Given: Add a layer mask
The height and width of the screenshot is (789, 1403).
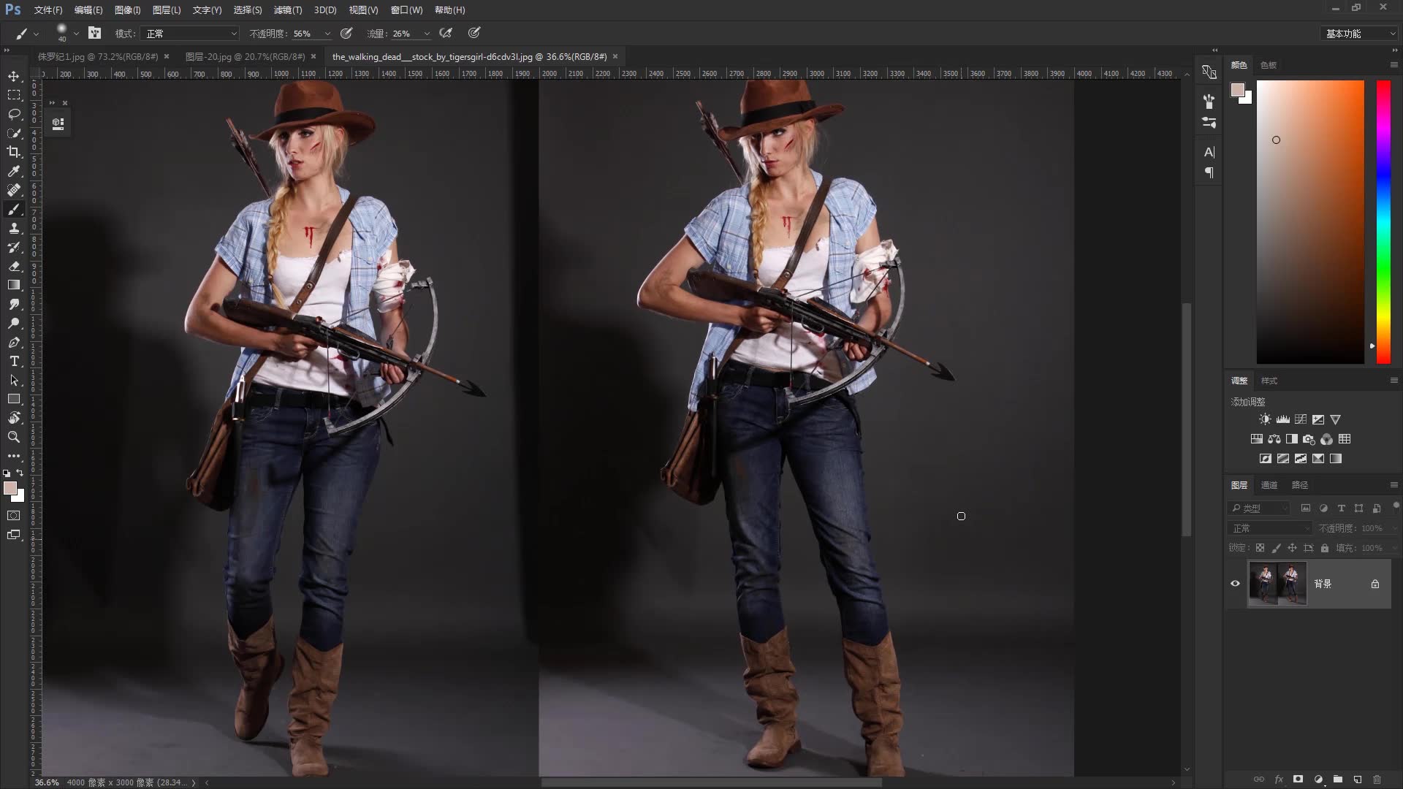Looking at the screenshot, I should [1298, 780].
